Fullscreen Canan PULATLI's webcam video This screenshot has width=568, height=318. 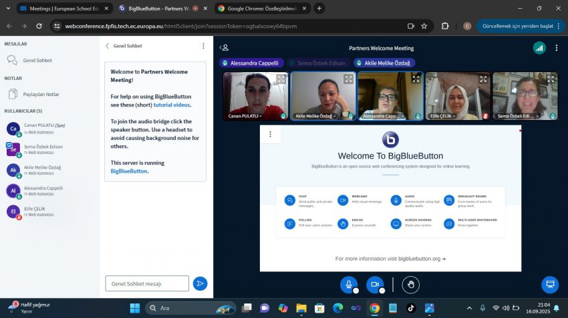[281, 79]
